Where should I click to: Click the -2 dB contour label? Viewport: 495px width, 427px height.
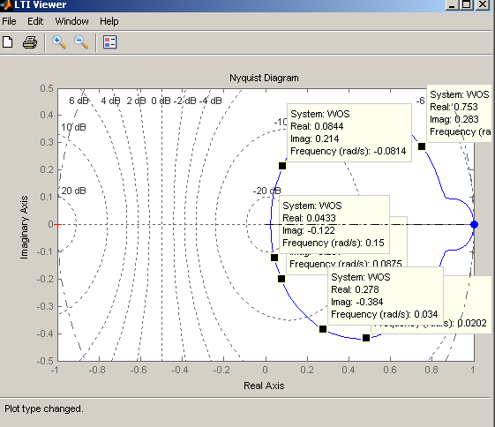184,101
